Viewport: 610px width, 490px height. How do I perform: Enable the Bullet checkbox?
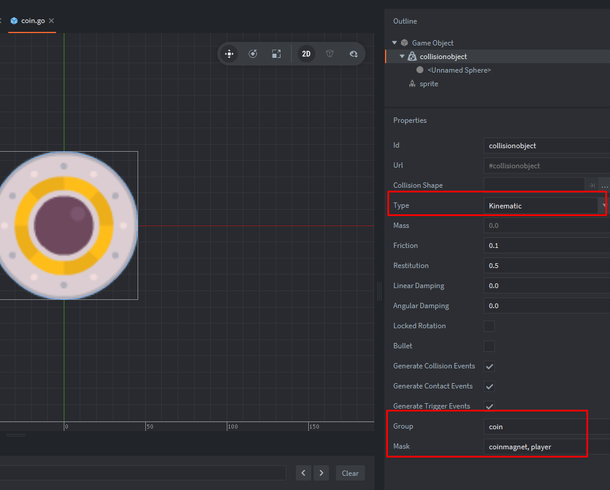[x=489, y=346]
